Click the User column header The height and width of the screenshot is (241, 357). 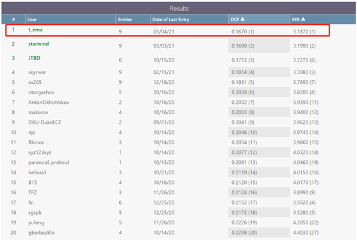32,20
